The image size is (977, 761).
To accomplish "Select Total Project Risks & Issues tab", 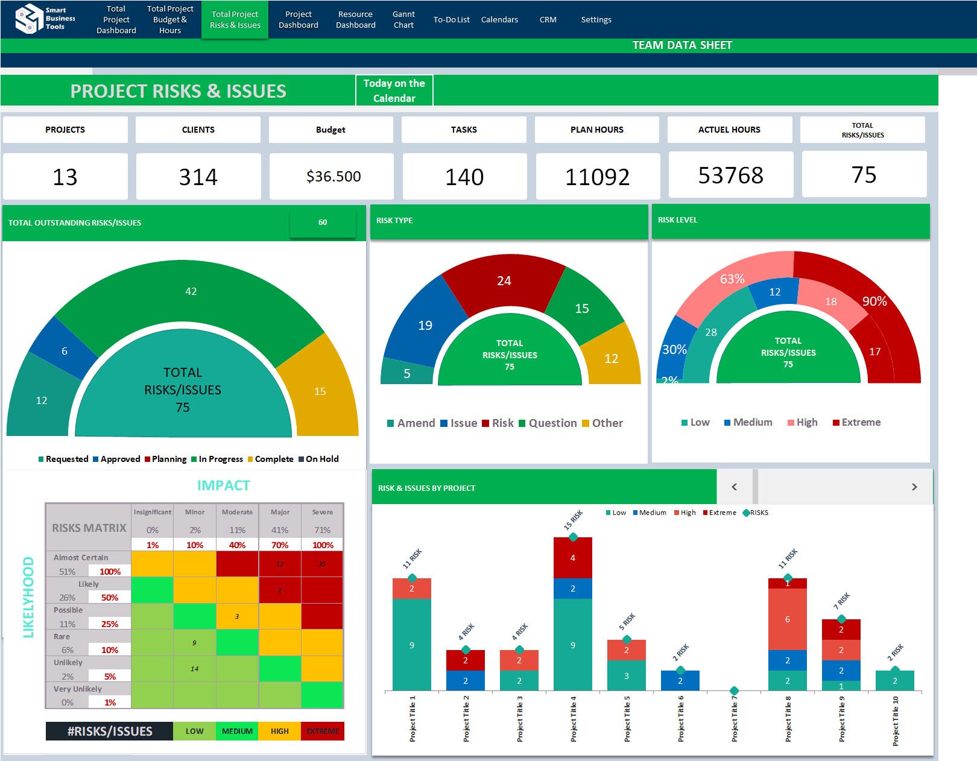I will click(x=235, y=19).
